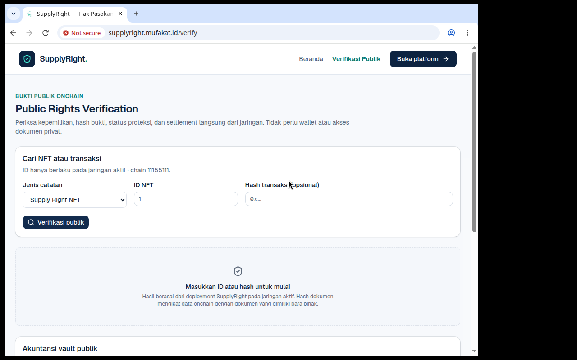Click the page vertical scrollbar thumb
This screenshot has height=360, width=577.
pos(474,142)
